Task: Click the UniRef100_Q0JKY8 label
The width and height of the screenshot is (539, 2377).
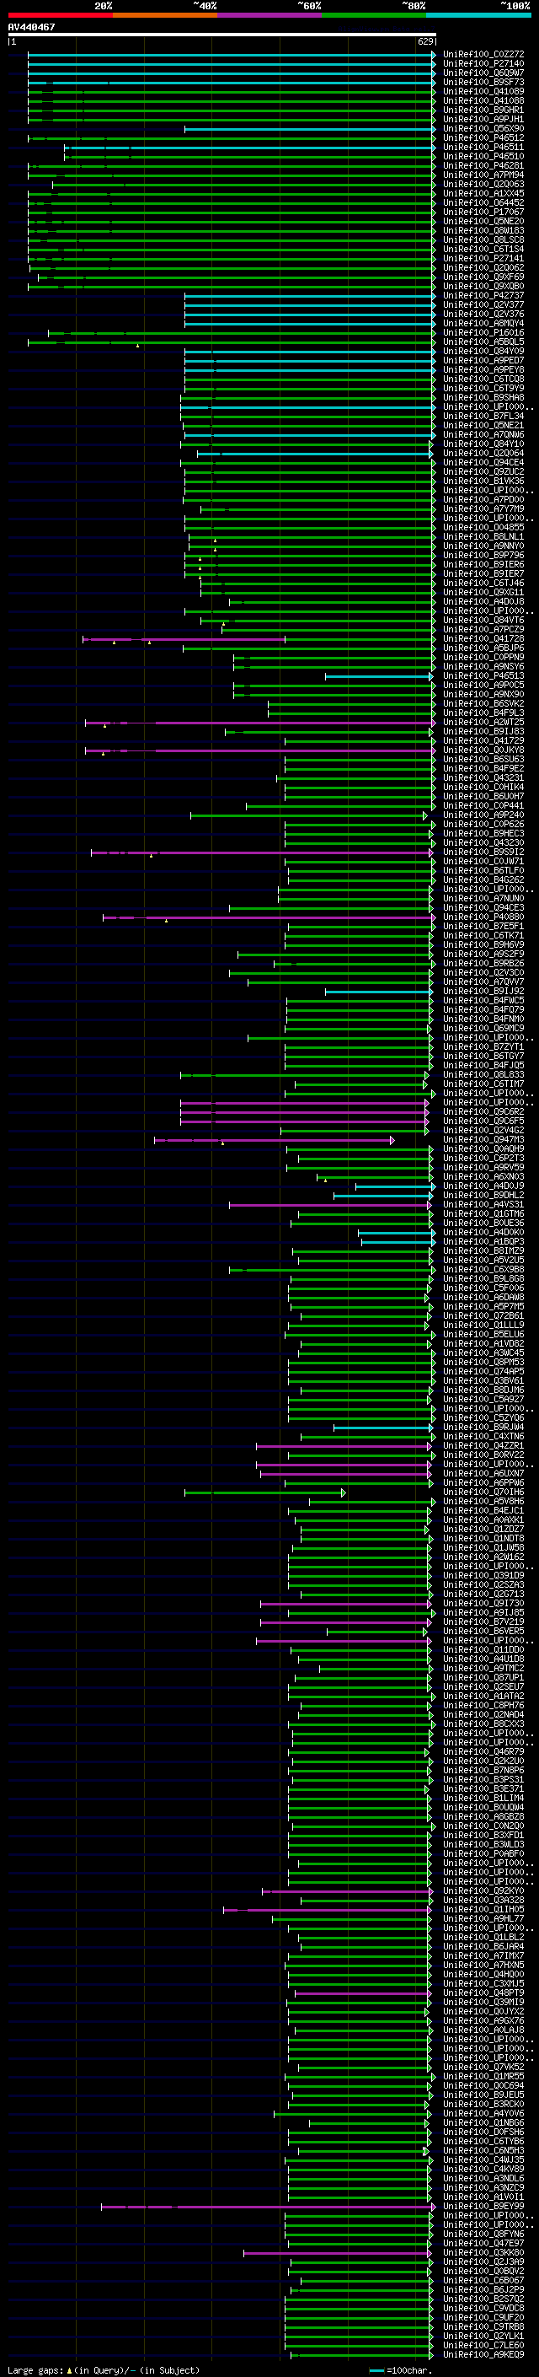Action: point(483,750)
